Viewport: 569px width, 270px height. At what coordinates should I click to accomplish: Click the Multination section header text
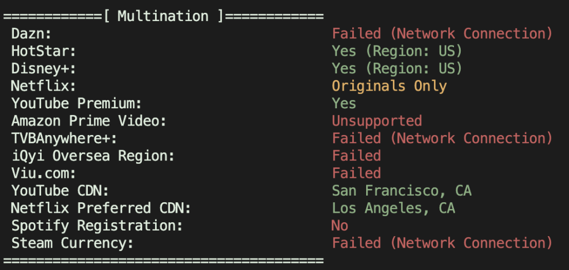pyautogui.click(x=164, y=16)
